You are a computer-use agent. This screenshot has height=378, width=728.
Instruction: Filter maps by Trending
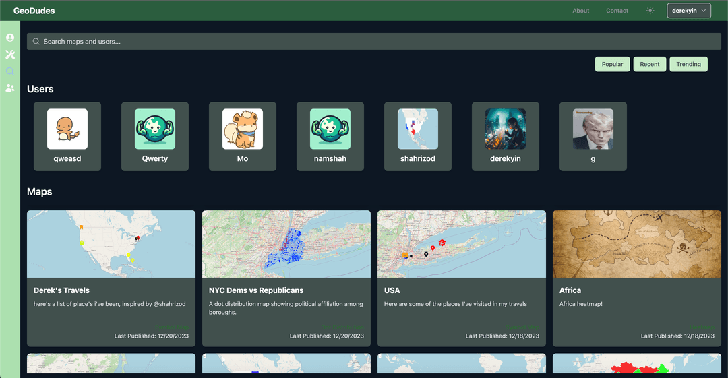pyautogui.click(x=688, y=64)
